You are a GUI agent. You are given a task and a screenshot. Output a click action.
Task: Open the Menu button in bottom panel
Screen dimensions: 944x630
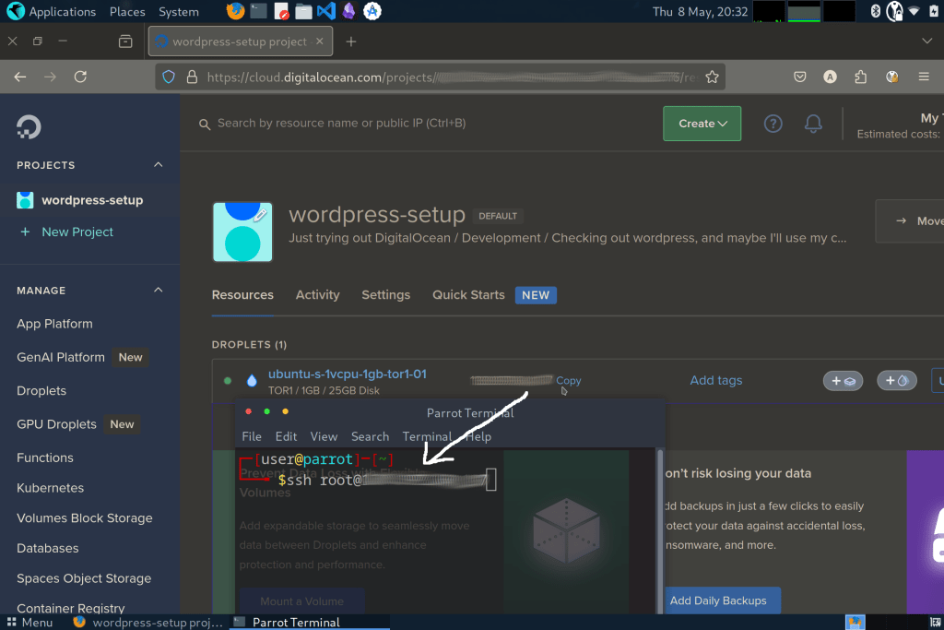tap(29, 623)
